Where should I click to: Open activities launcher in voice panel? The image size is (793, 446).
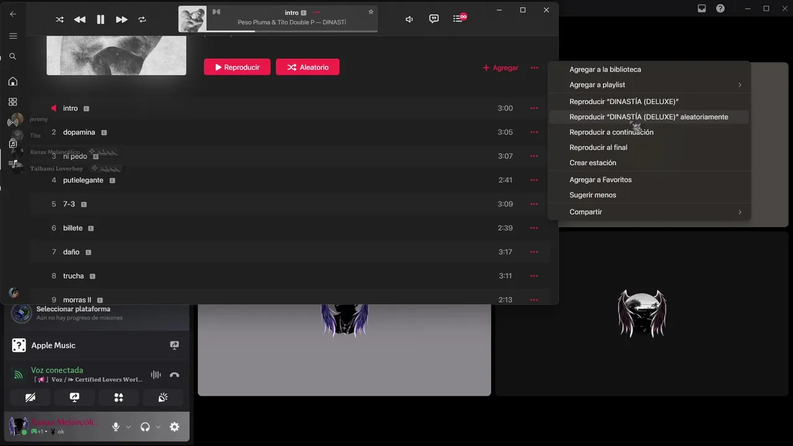point(118,397)
